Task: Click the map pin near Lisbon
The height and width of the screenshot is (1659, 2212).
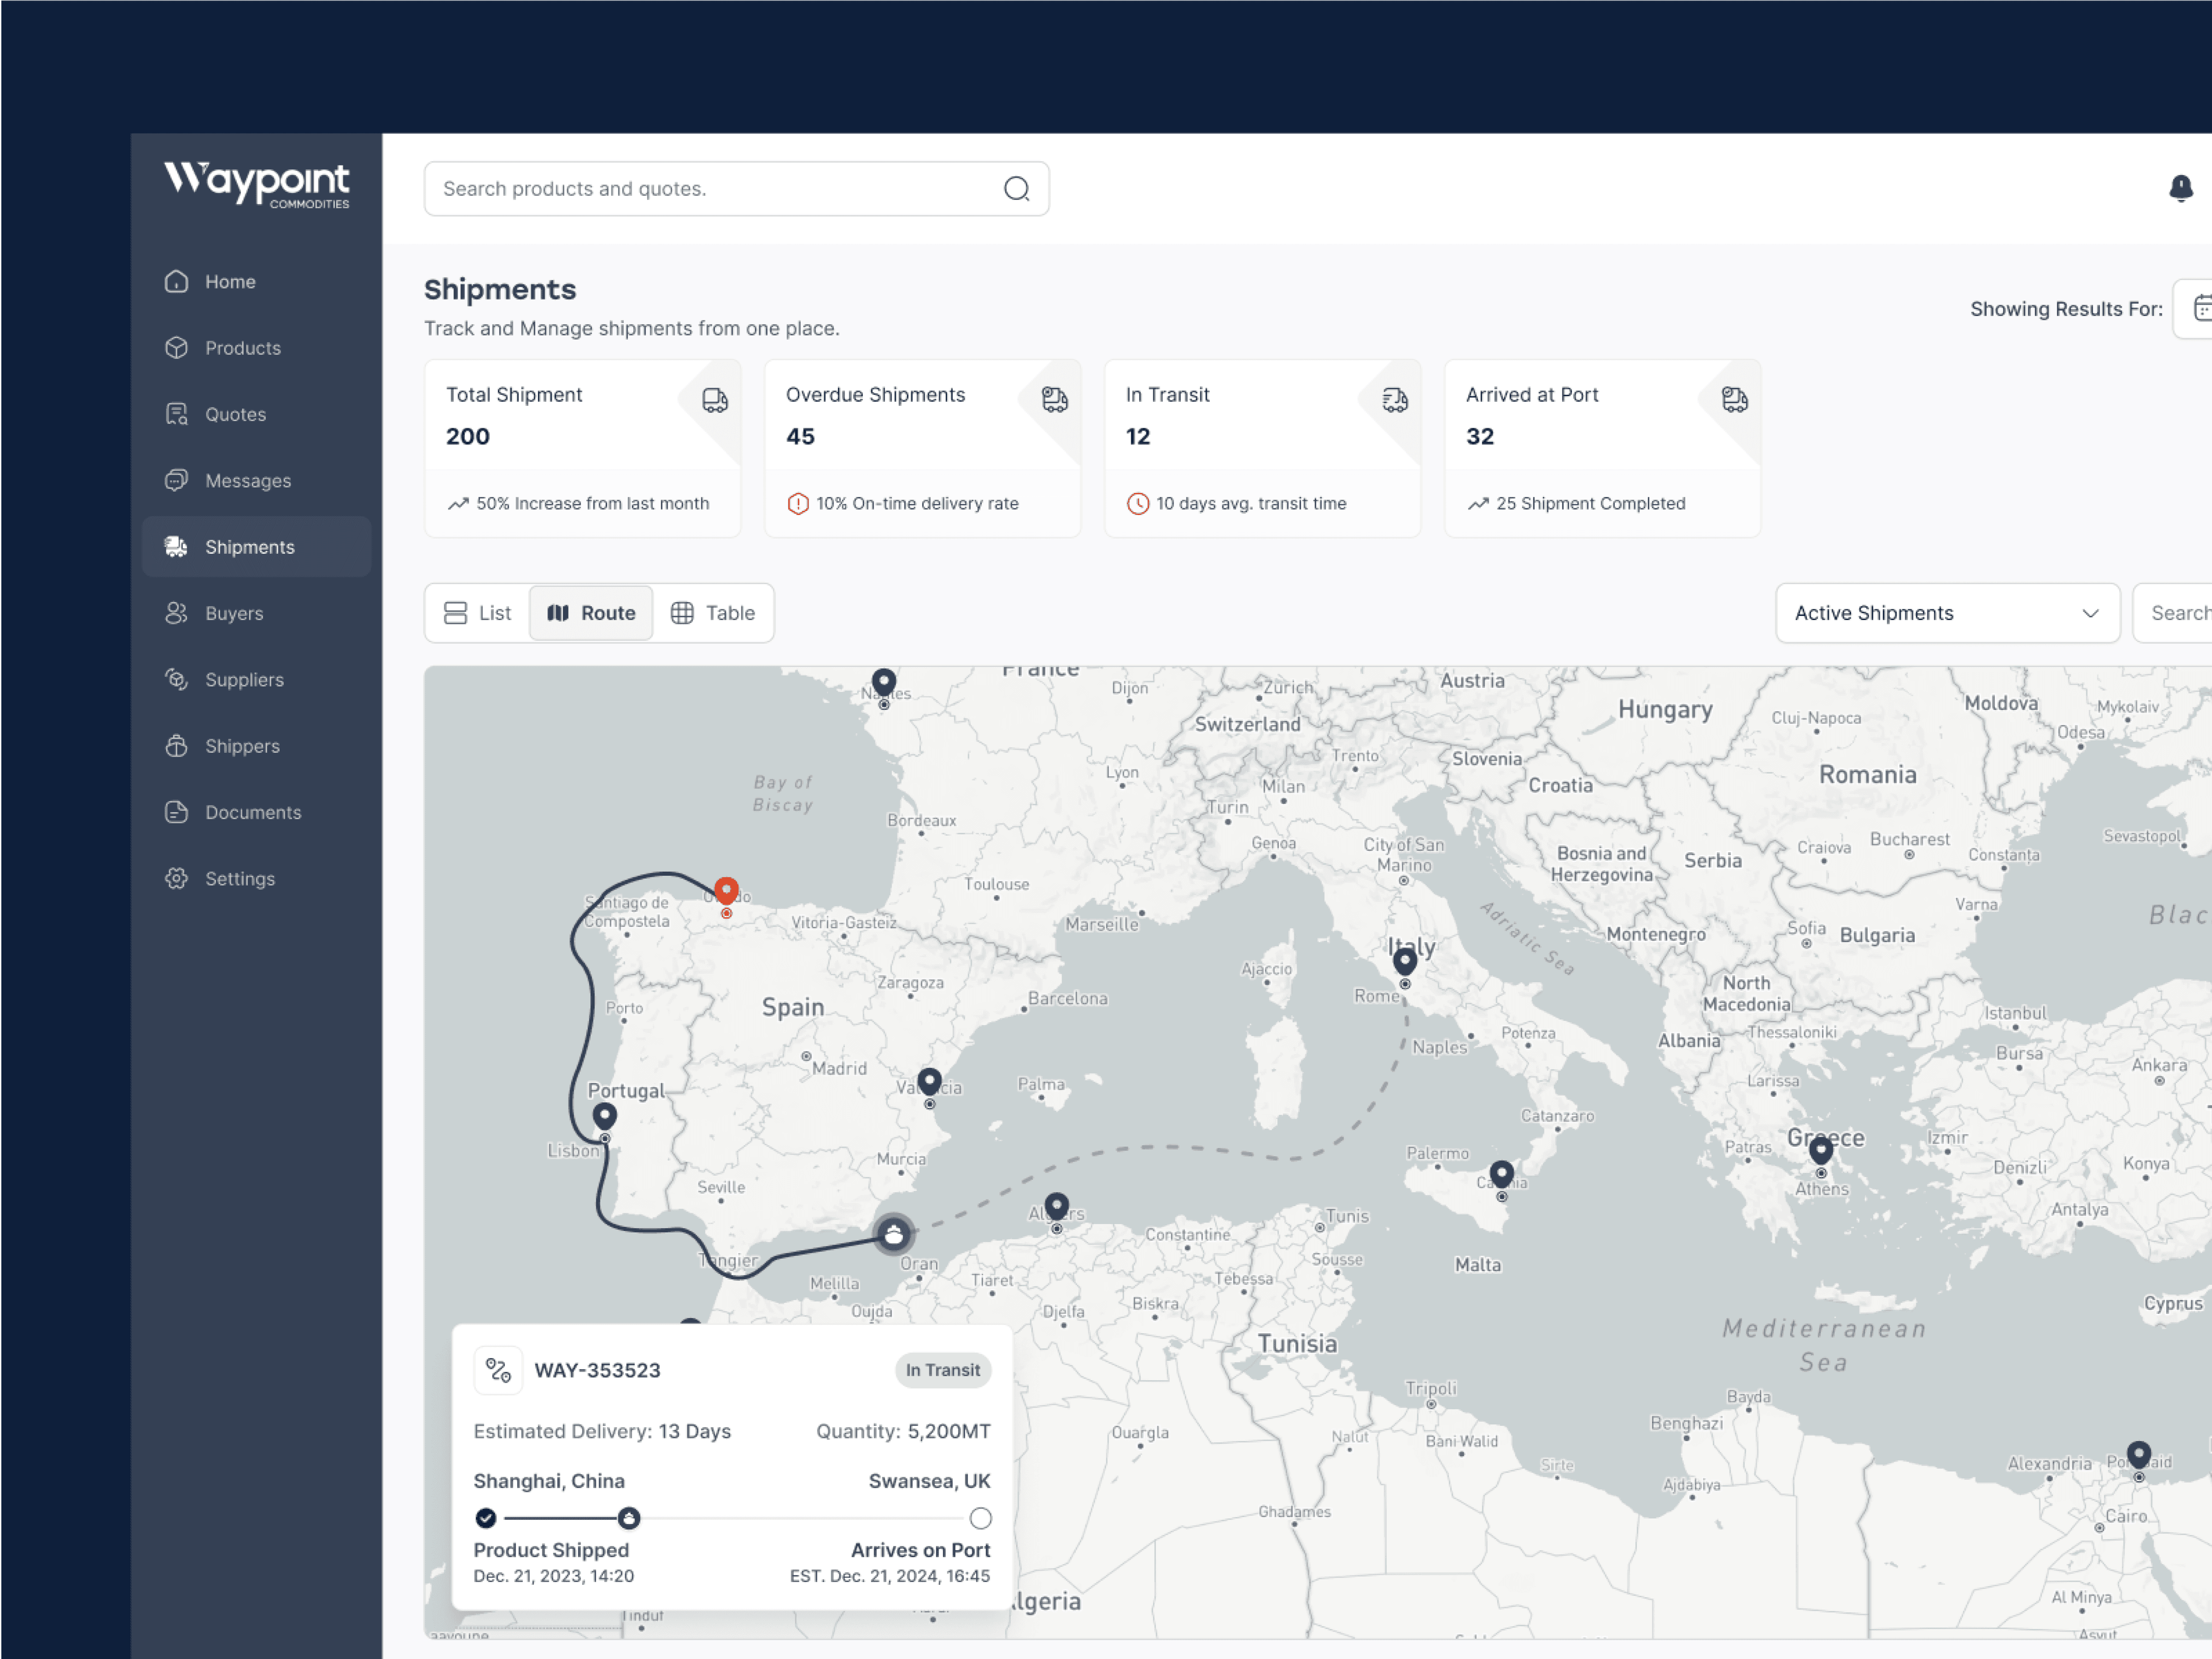Action: tap(604, 1115)
